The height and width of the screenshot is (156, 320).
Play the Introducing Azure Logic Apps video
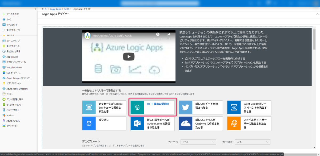click(129, 56)
